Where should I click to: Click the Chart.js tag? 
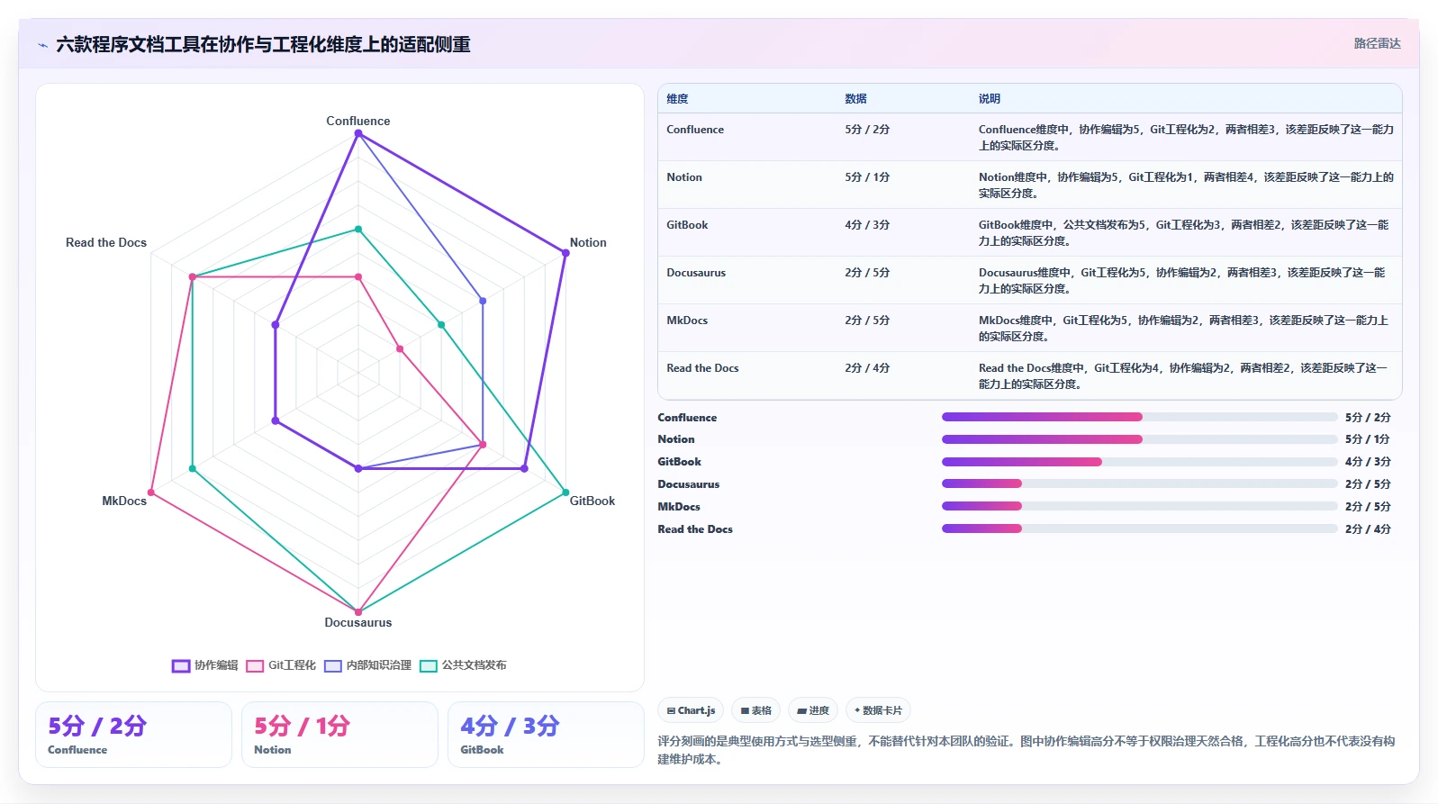coord(691,710)
